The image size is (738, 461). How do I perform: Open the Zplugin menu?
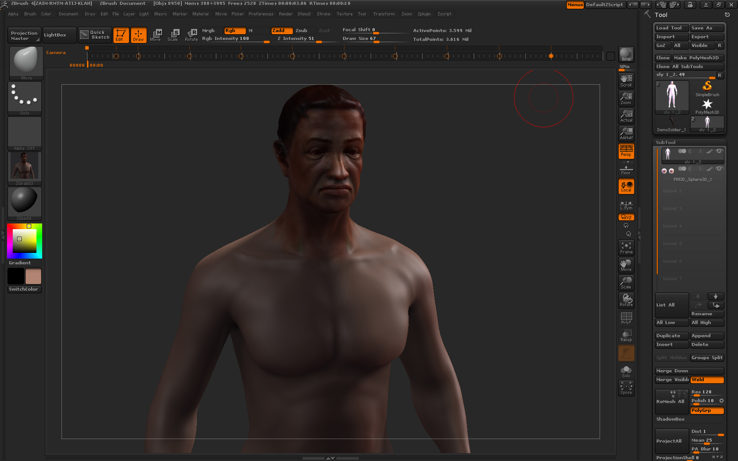pos(424,14)
